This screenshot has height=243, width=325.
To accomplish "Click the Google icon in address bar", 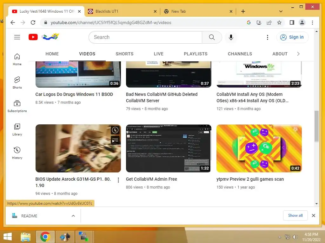I will (x=249, y=22).
